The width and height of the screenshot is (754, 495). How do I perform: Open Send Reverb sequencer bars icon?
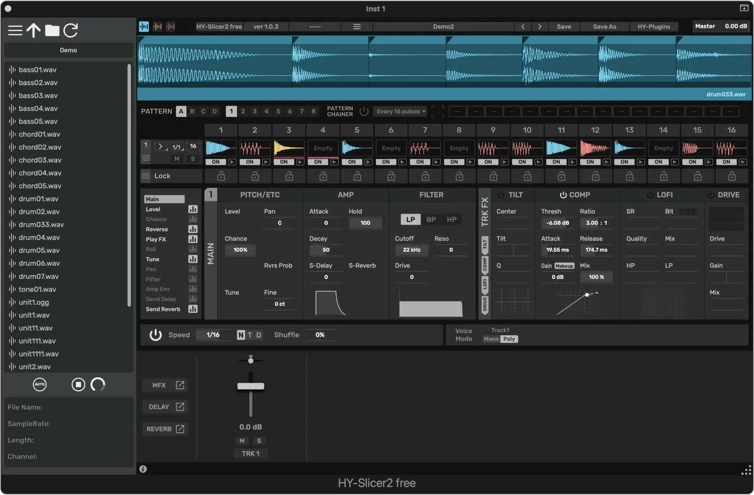[193, 309]
